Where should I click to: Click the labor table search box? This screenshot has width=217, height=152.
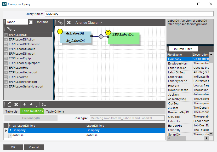click(x=17, y=22)
